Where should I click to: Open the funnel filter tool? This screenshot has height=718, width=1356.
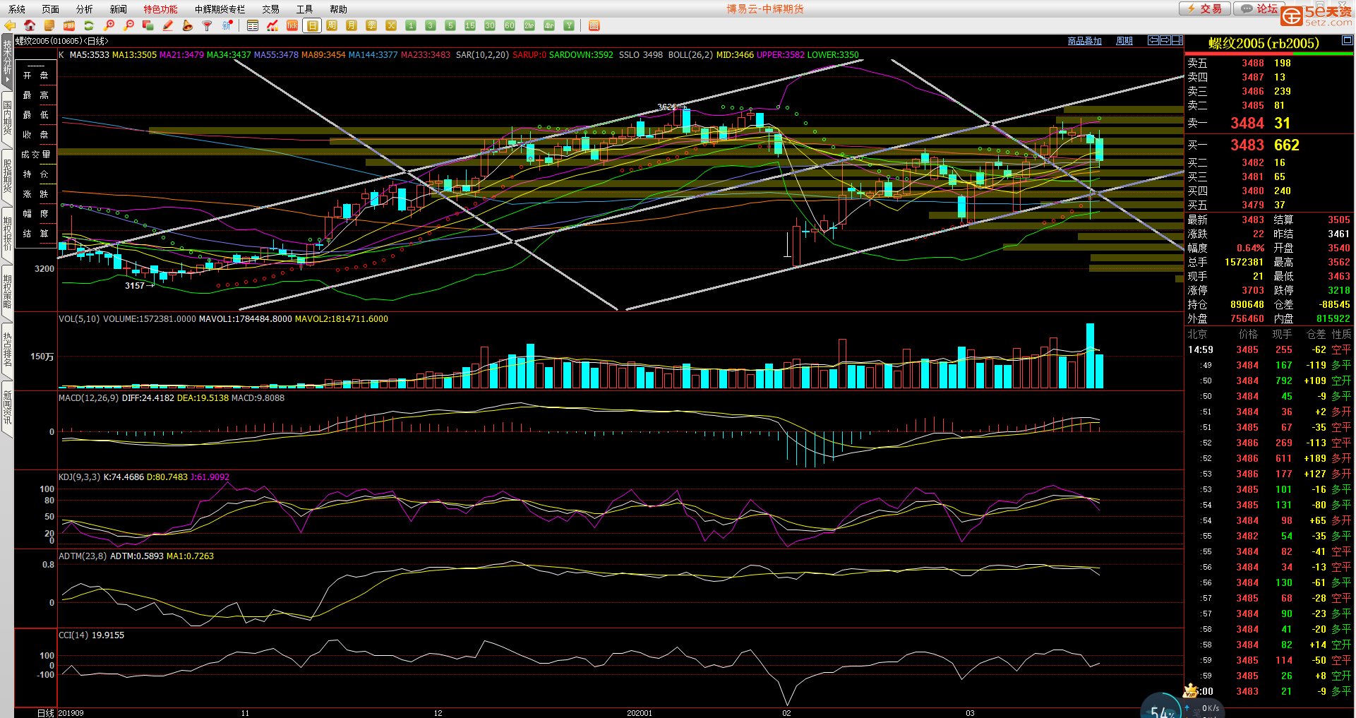click(x=208, y=25)
